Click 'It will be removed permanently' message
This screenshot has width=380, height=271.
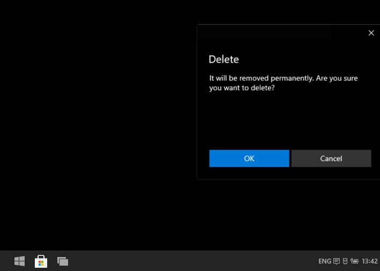(284, 83)
